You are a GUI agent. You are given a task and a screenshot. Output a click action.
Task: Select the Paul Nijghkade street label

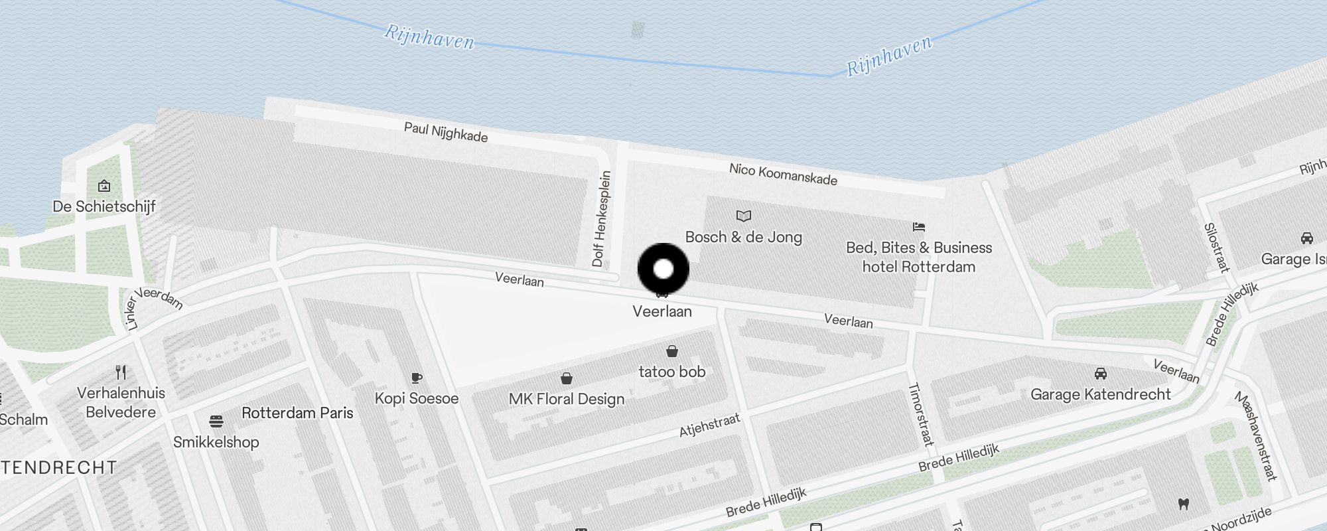(x=446, y=132)
